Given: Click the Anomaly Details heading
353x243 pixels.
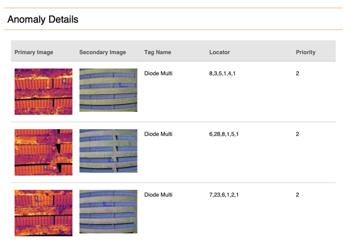Looking at the screenshot, I should coord(43,20).
